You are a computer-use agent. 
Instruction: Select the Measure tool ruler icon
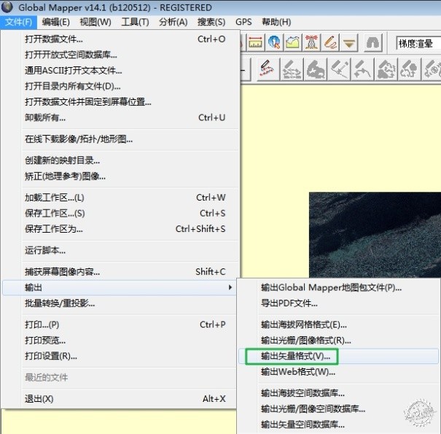(x=255, y=42)
